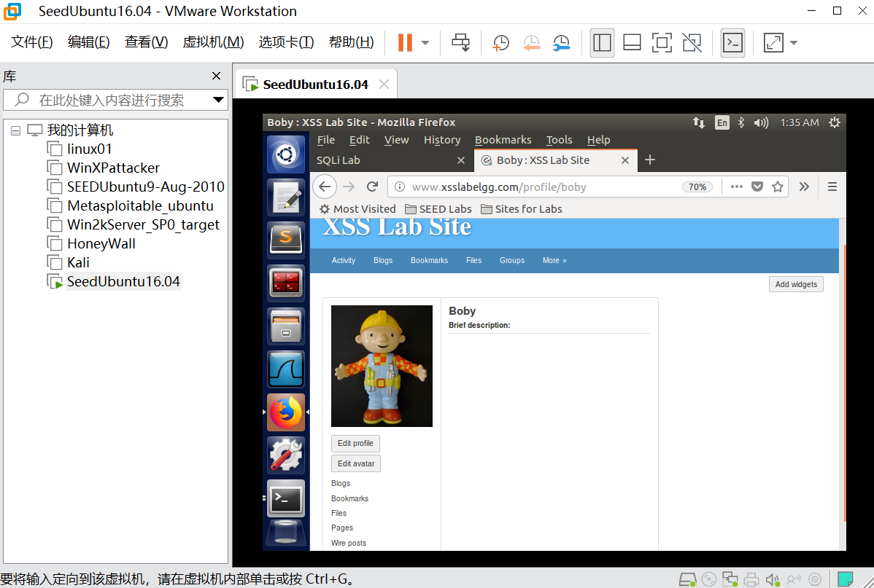The width and height of the screenshot is (874, 588).
Task: Open the Most Visited bookmarks dropdown
Action: click(x=357, y=209)
